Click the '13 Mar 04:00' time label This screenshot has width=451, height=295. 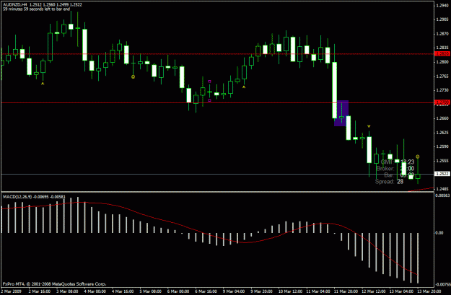(401, 291)
